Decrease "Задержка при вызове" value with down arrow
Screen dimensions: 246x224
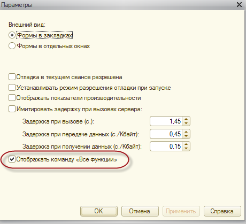186,123
